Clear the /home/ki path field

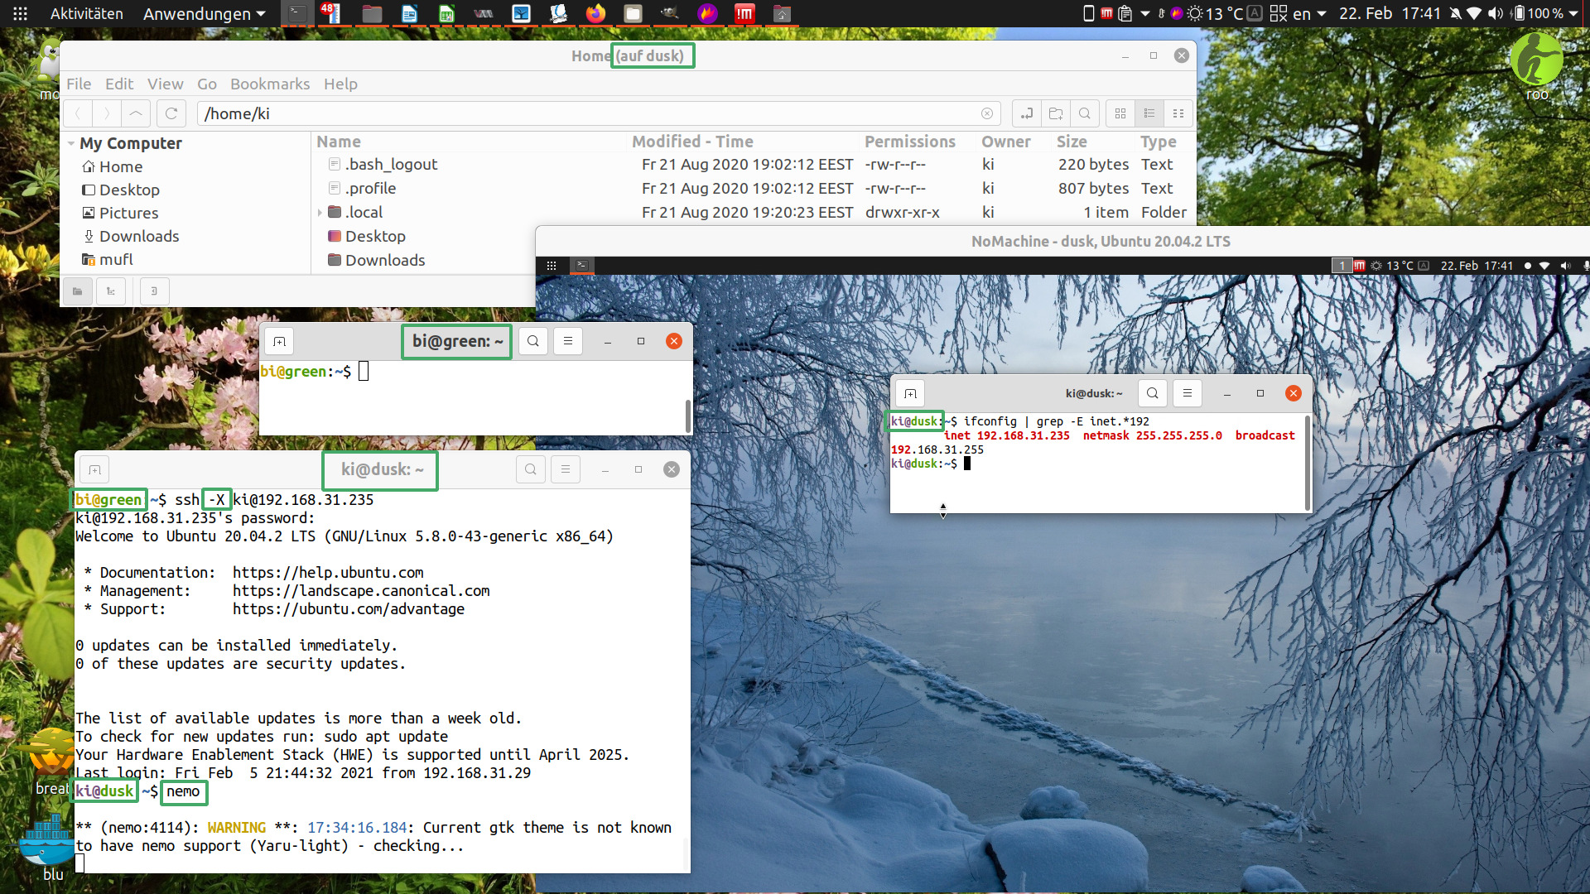(x=987, y=113)
